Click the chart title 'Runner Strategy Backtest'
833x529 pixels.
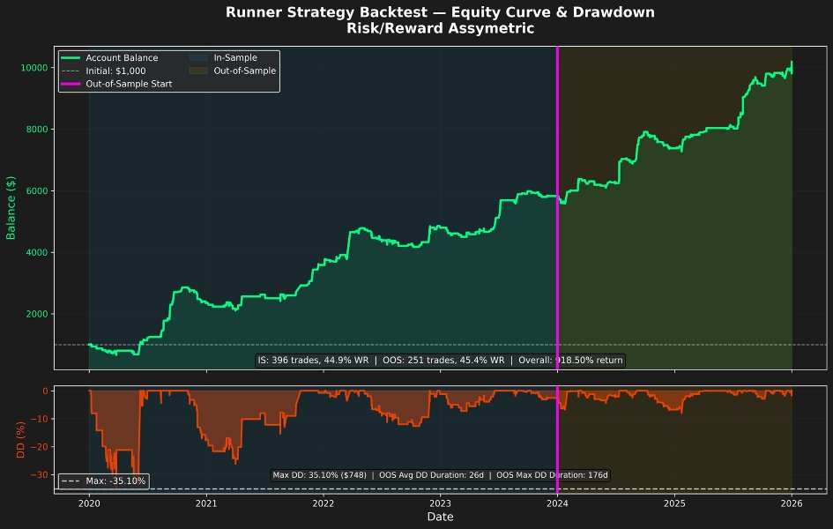[x=326, y=12]
